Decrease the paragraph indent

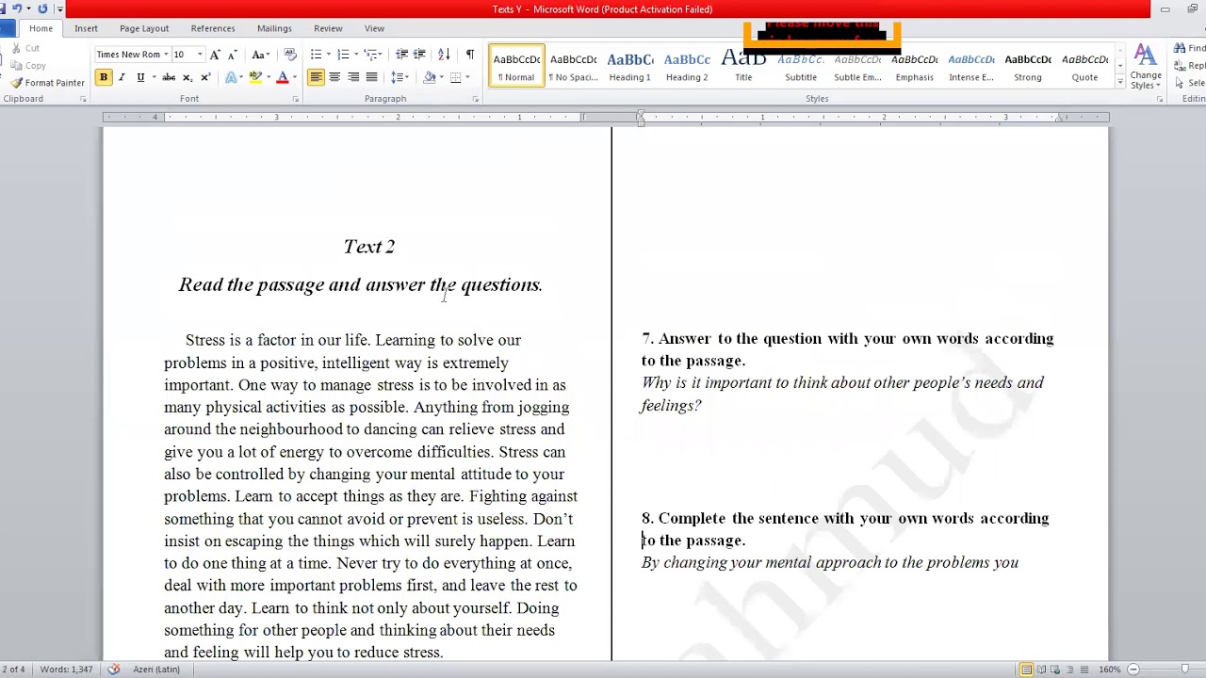[402, 55]
